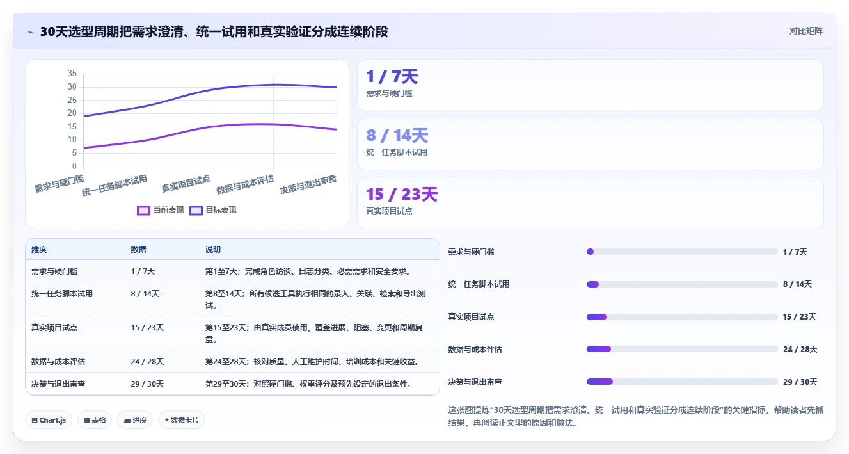Click 真实项目试点 in the table
Viewport: 849px width, 454px height.
coord(54,328)
